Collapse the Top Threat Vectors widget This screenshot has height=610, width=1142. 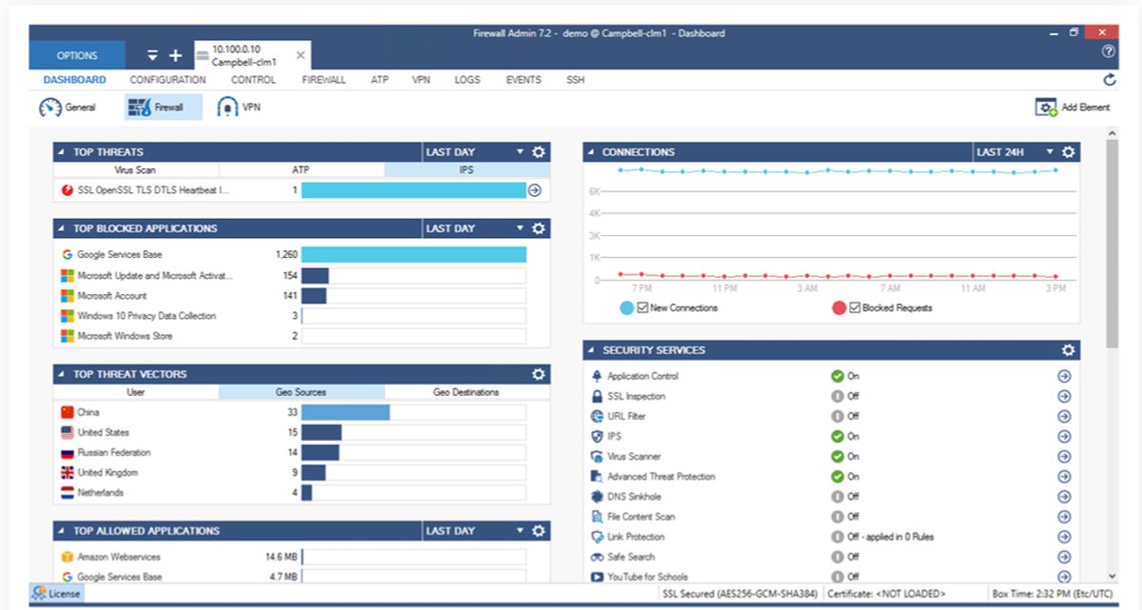60,374
